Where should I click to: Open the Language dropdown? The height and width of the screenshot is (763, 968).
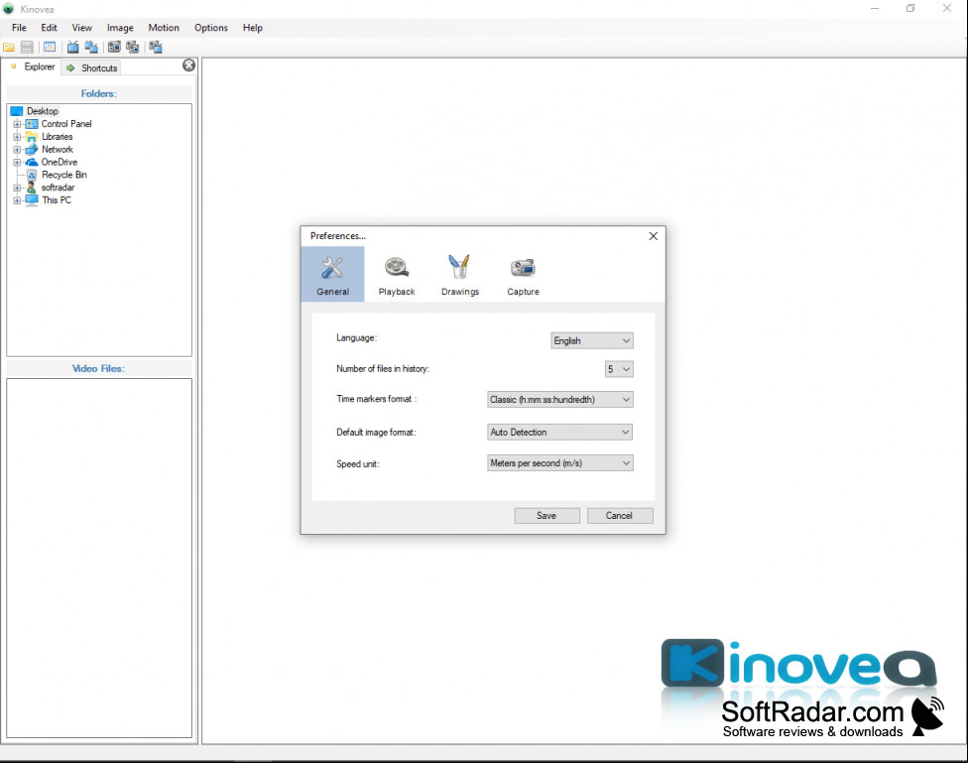click(x=591, y=340)
